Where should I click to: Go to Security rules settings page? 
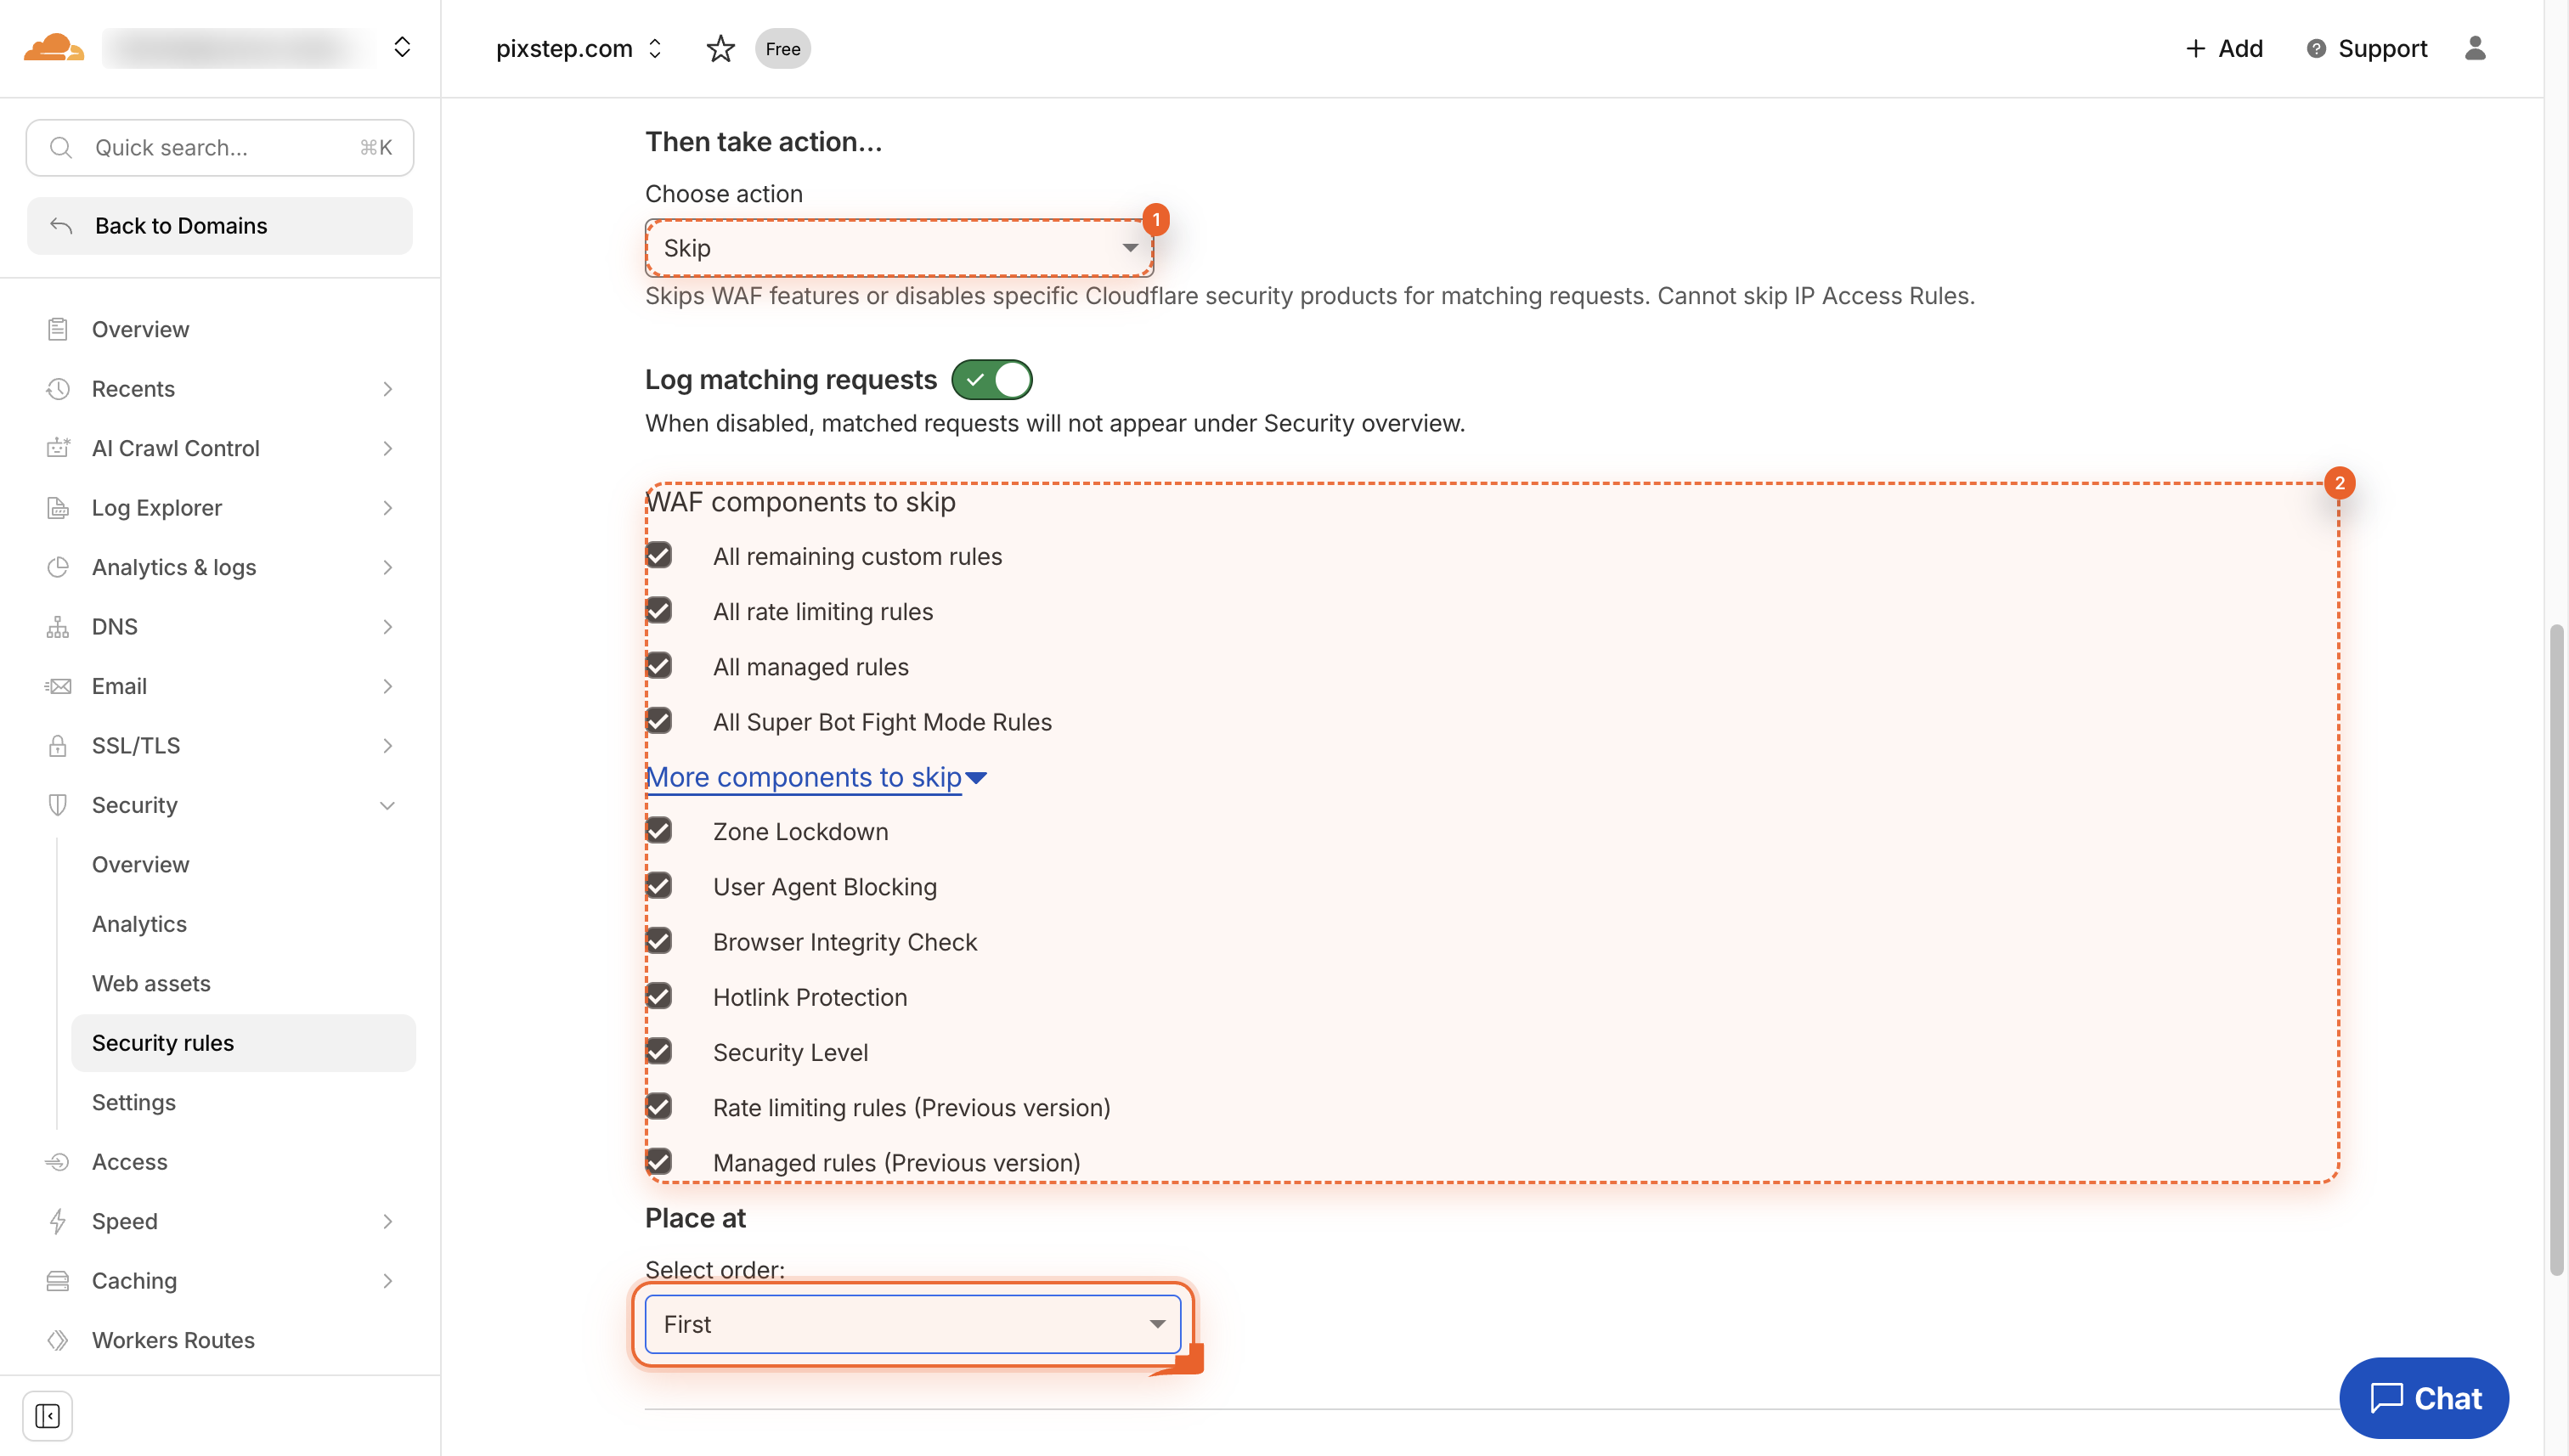(163, 1042)
